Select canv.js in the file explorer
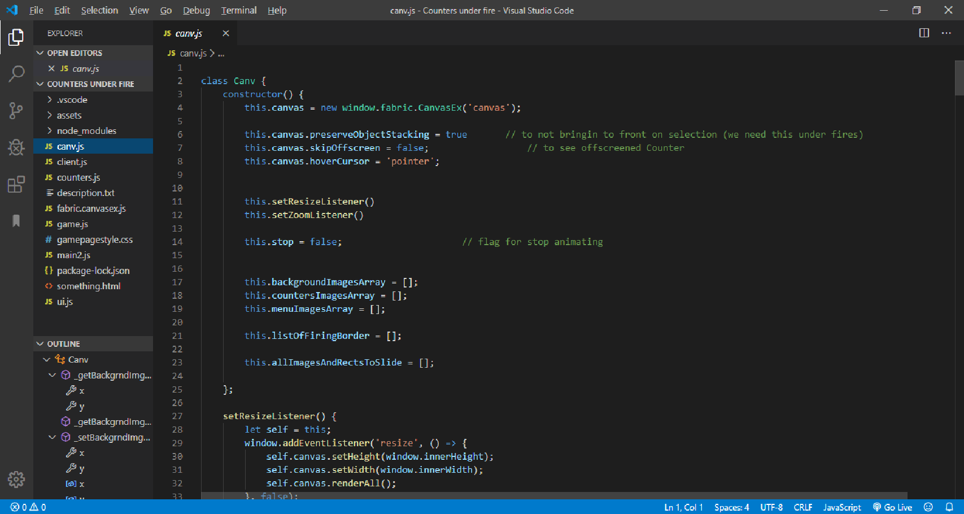 (x=93, y=146)
